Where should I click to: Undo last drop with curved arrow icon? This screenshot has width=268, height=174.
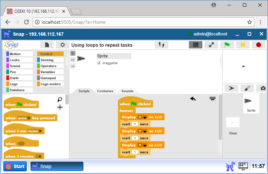click(193, 99)
